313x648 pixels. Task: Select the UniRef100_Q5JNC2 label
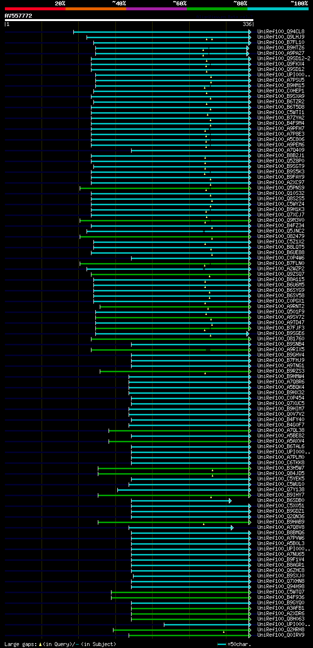pyautogui.click(x=281, y=231)
